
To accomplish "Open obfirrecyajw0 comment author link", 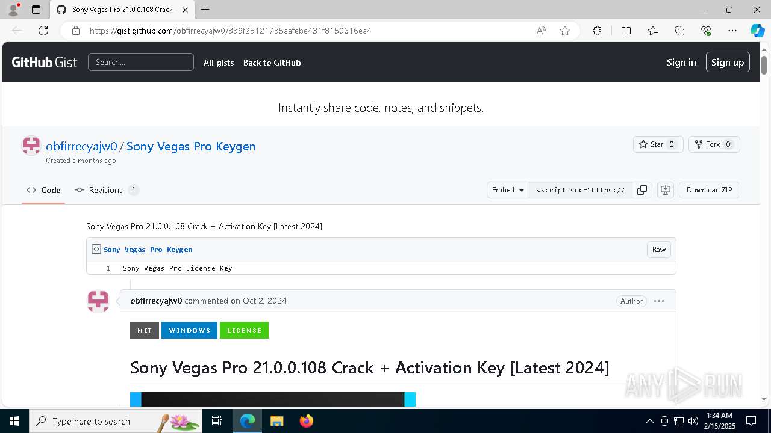I will [x=156, y=301].
